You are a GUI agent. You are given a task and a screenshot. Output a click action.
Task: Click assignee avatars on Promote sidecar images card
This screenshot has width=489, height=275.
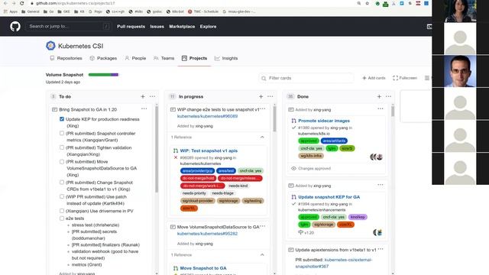coord(377,157)
